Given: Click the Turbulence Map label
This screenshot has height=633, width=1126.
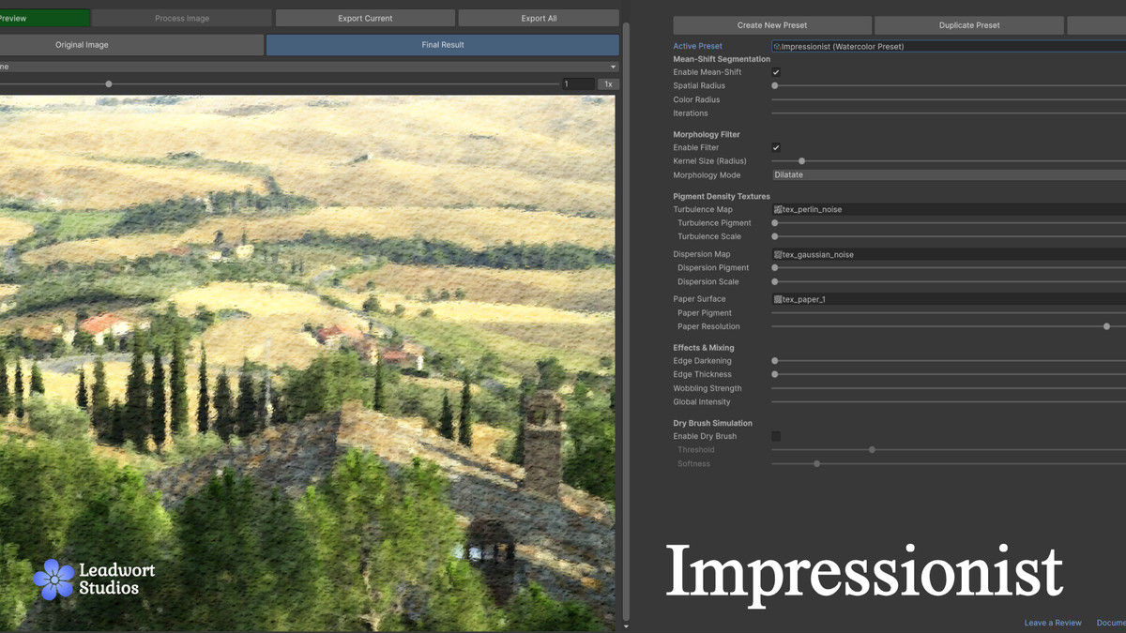Looking at the screenshot, I should 703,209.
